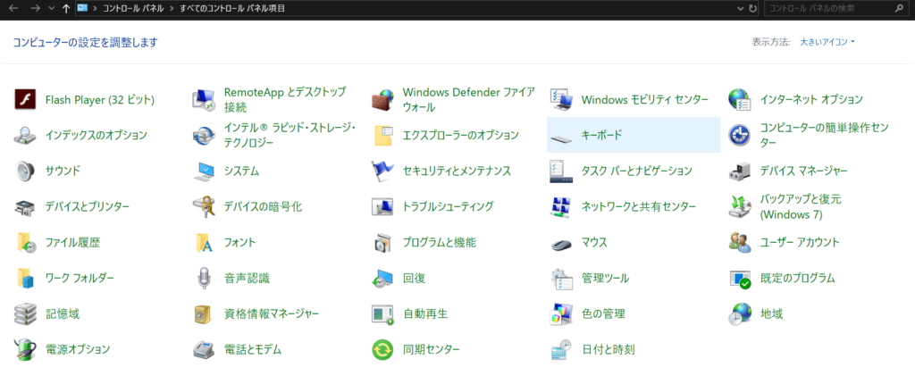The height and width of the screenshot is (376, 915).
Task: Click the プログラムと機能 icon
Action: (382, 243)
